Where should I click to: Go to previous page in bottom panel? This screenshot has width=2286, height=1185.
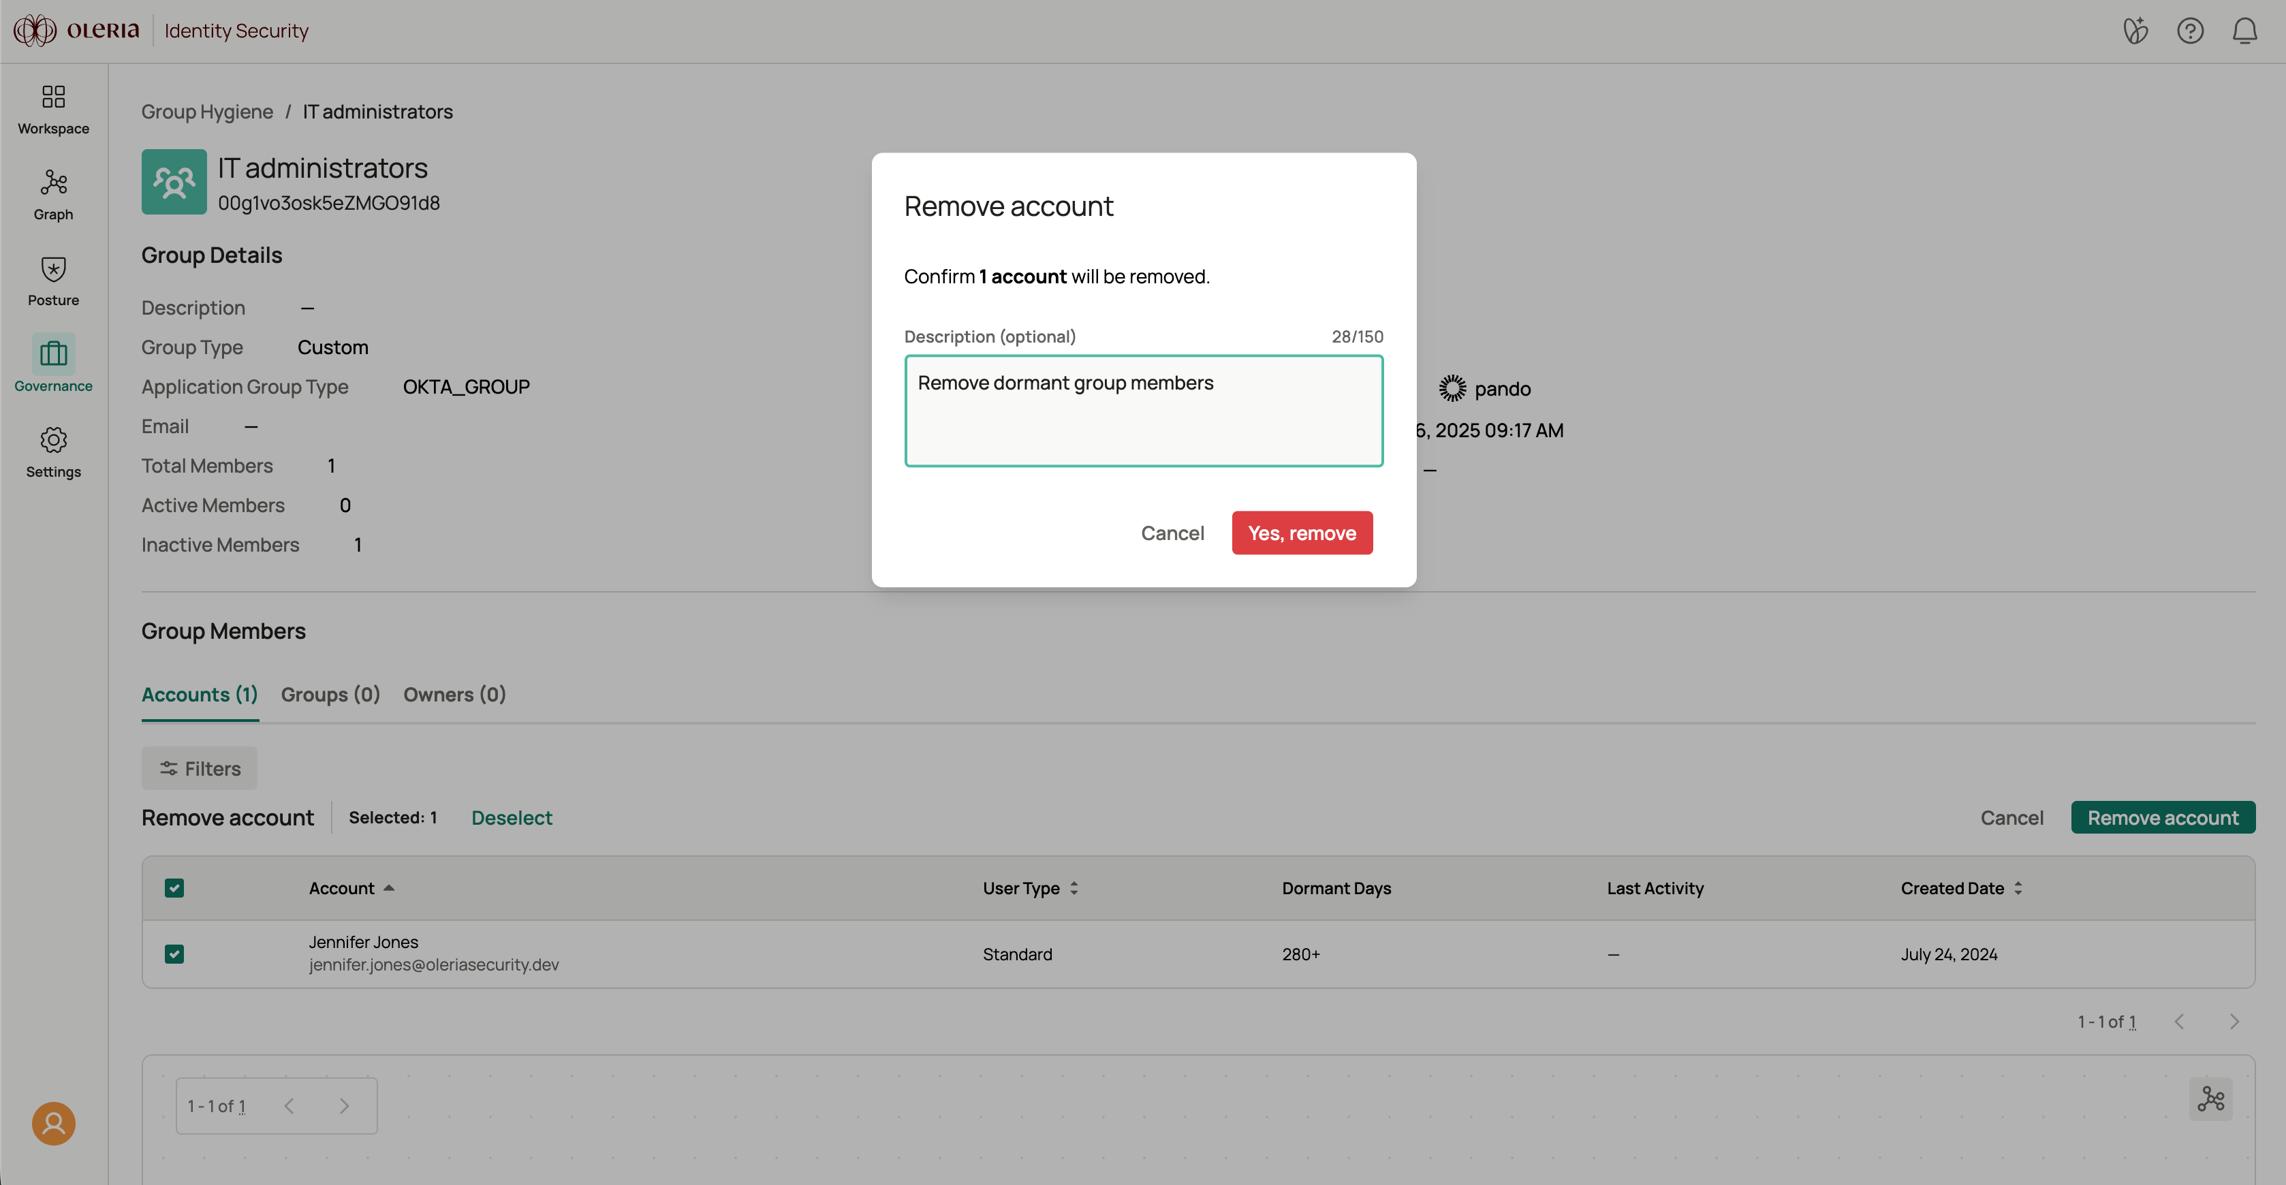(289, 1106)
